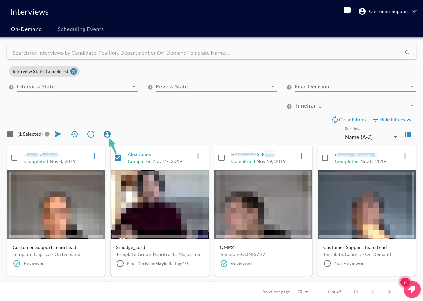Screen dimensions: 423x301
Task: Open the three-dot menu on first Nov 8 card
Action: pyautogui.click(x=94, y=156)
